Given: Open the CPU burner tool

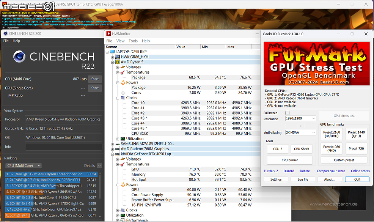Looking at the screenshot, I should 289,160.
